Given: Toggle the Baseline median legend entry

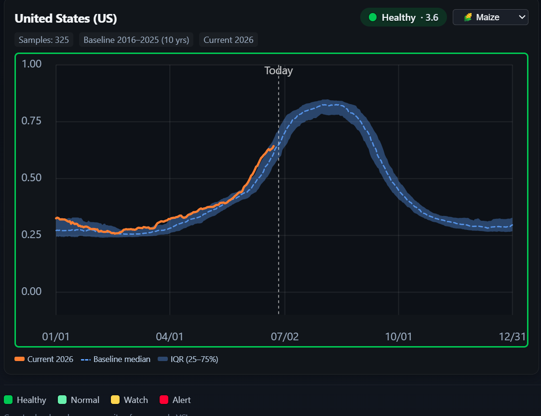Looking at the screenshot, I should 116,359.
